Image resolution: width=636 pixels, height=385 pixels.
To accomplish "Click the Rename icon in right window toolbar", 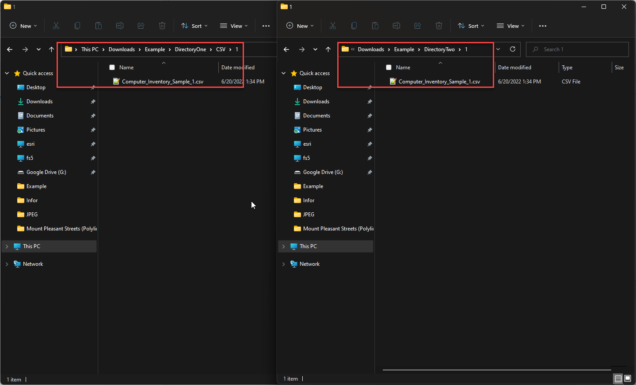I will tap(396, 26).
